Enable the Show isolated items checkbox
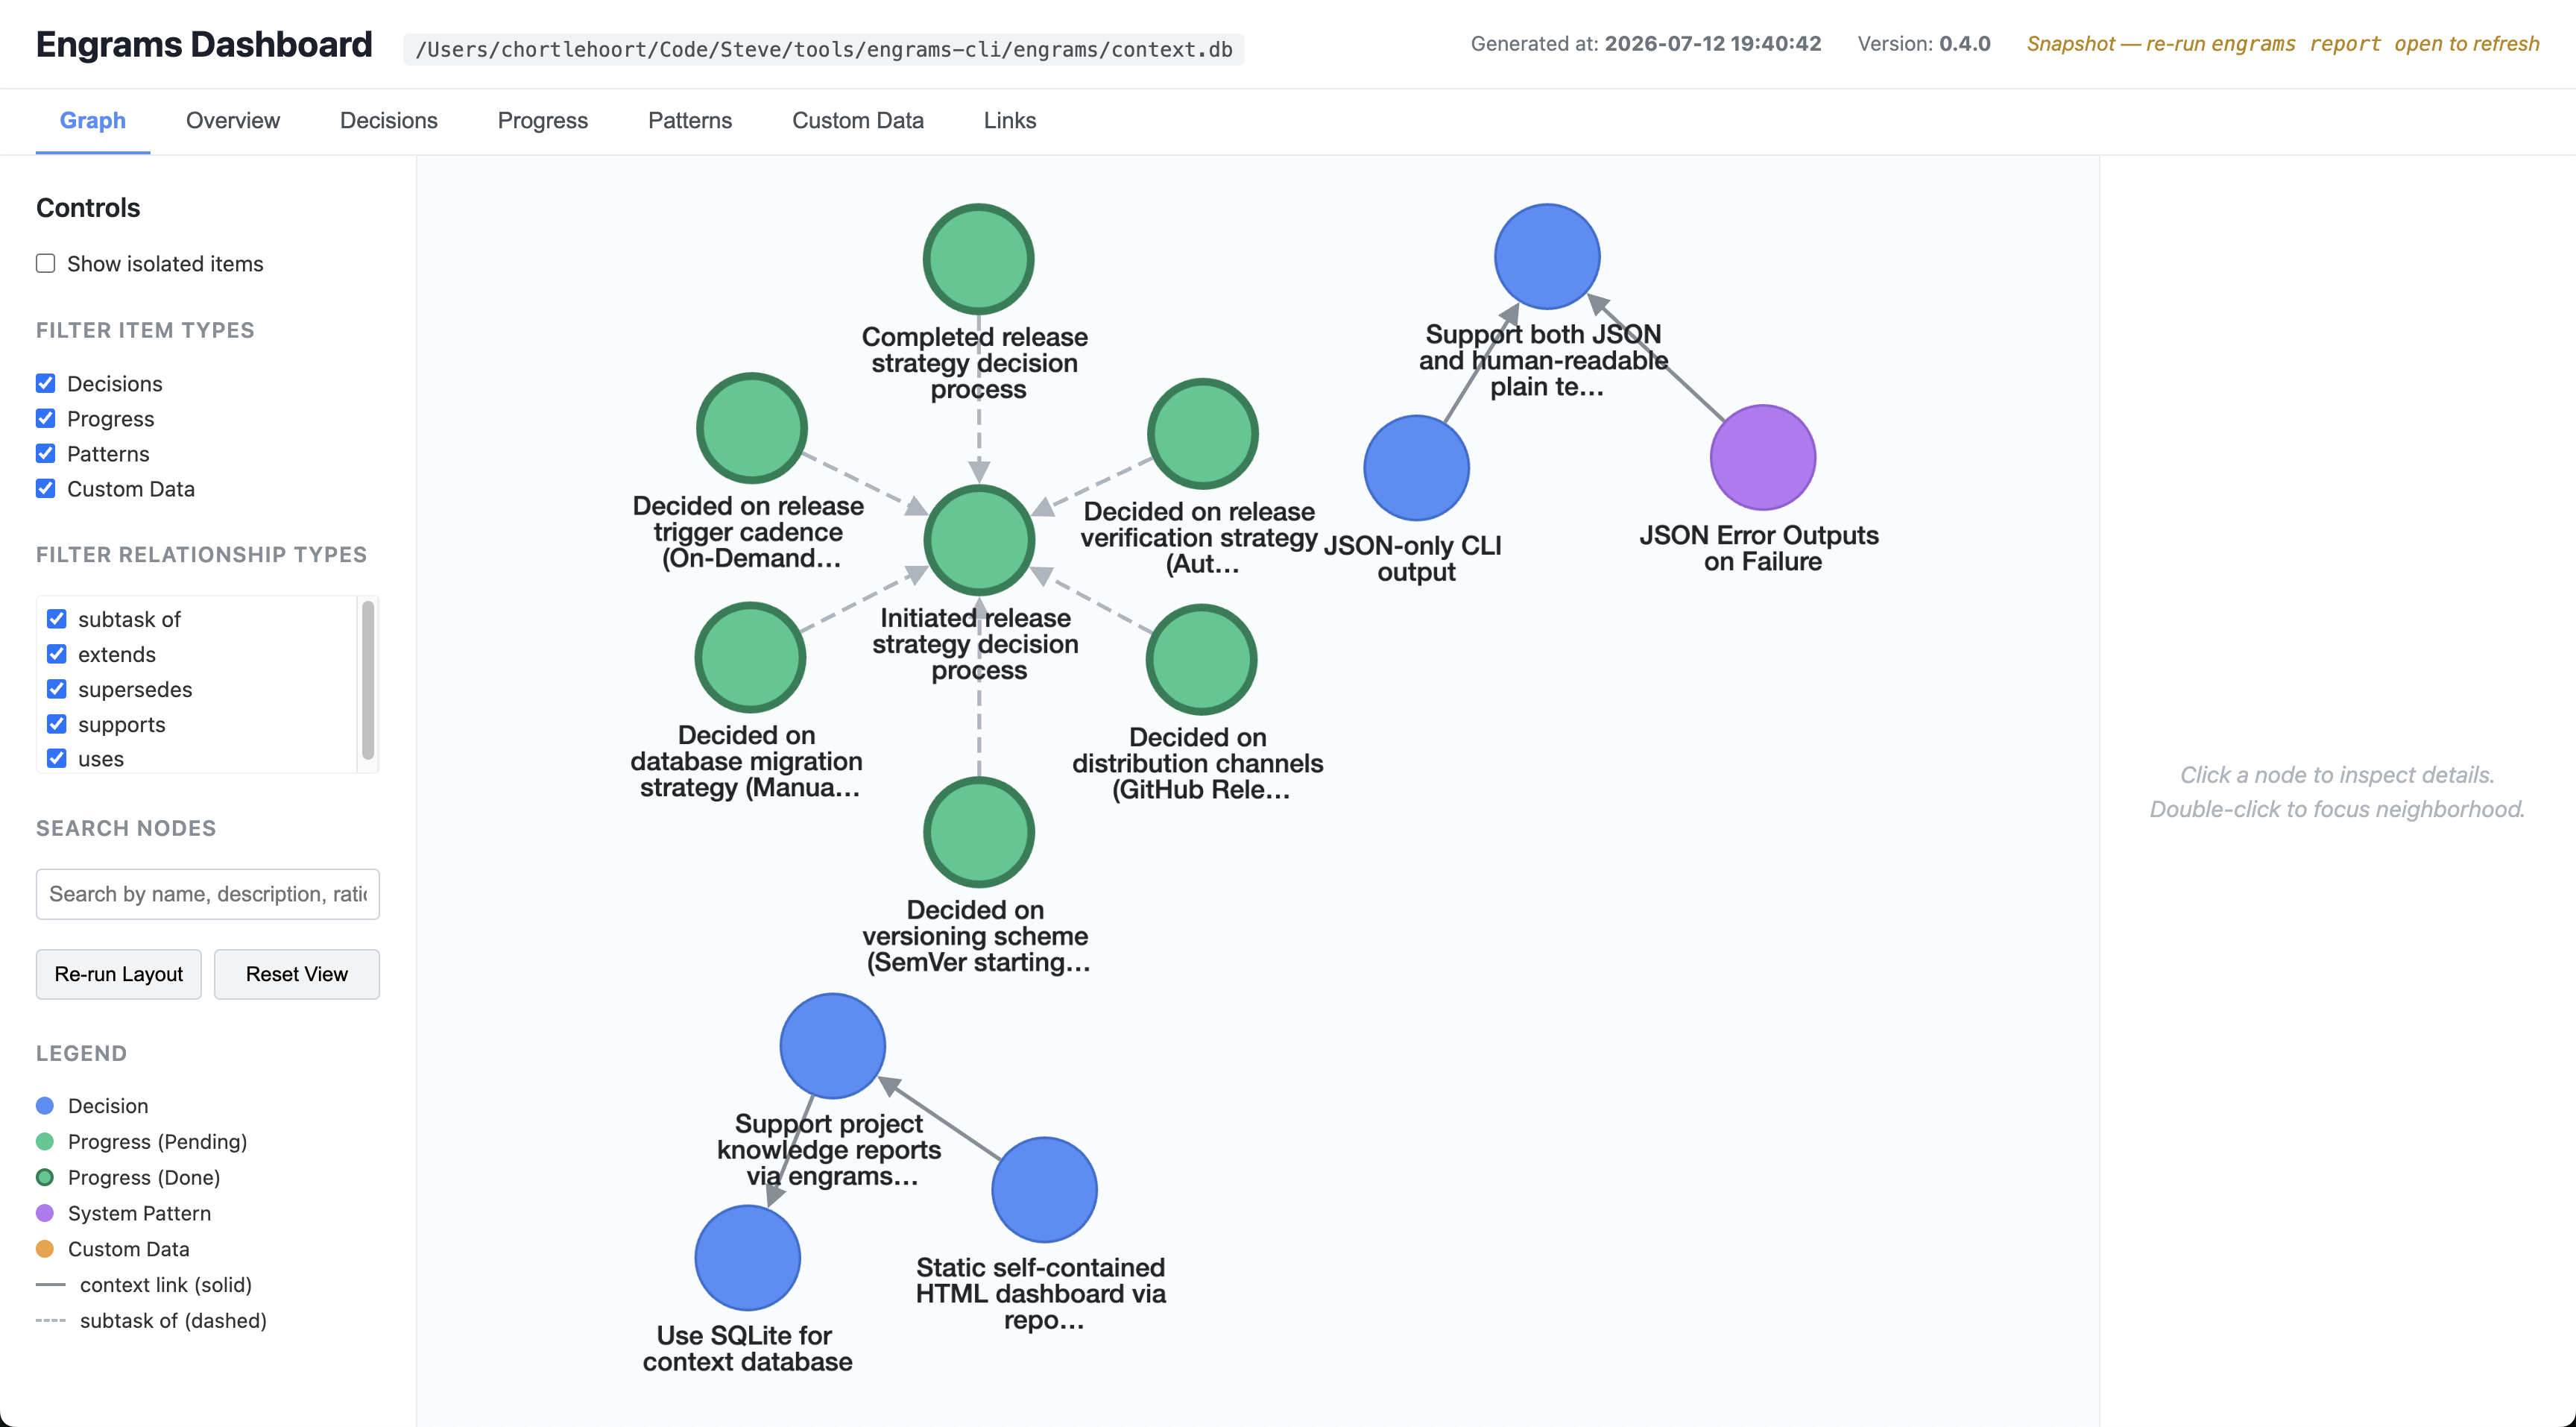The image size is (2576, 1427). (46, 263)
